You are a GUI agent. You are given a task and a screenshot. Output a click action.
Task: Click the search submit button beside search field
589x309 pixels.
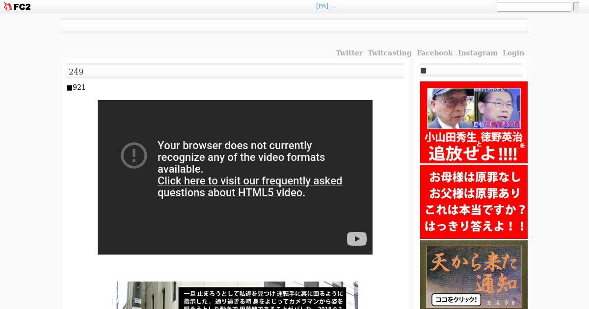coord(576,7)
